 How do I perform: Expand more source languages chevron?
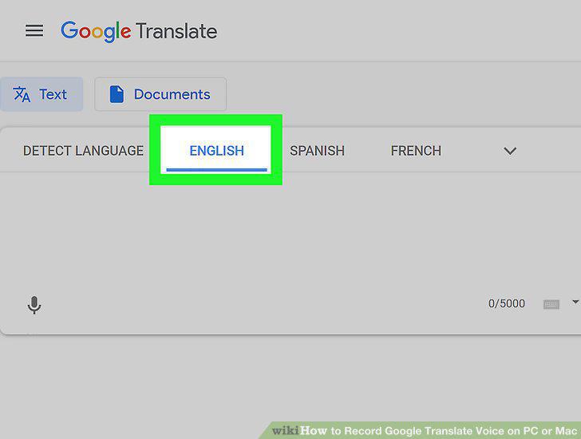click(510, 151)
